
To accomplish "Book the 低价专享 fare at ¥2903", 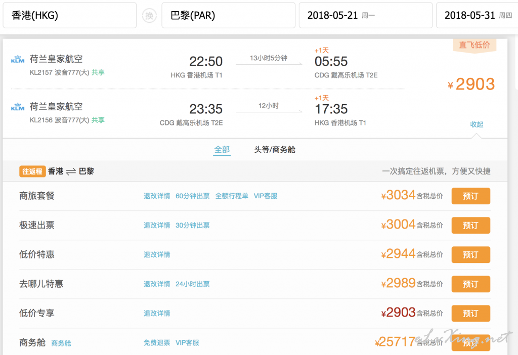I will coord(471,314).
